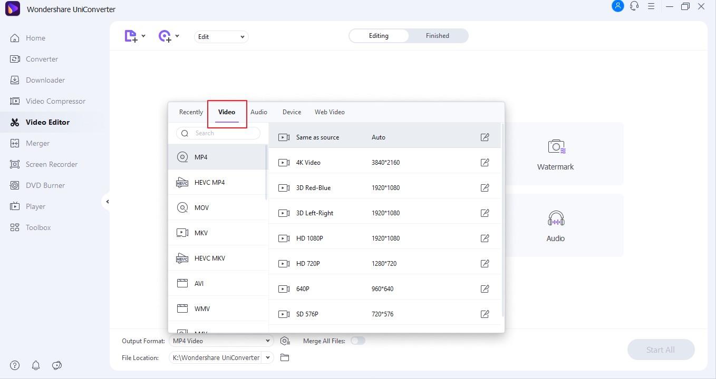Click the format search field
This screenshot has height=379, width=716.
click(x=218, y=133)
